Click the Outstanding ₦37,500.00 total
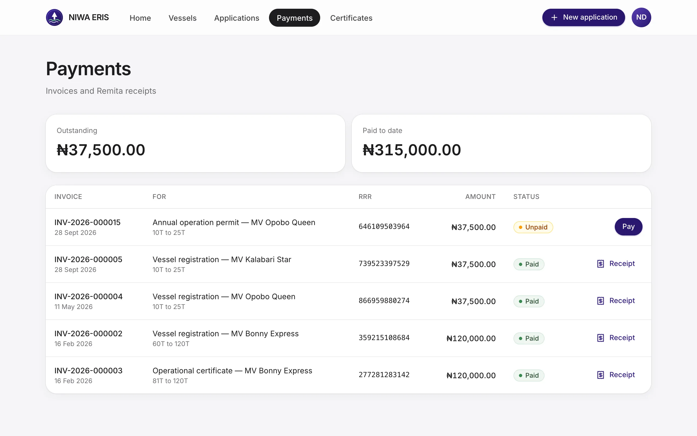The width and height of the screenshot is (697, 436). click(x=101, y=150)
